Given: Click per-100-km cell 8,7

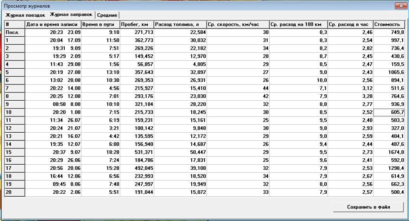Looking at the screenshot, I should click(298, 56).
